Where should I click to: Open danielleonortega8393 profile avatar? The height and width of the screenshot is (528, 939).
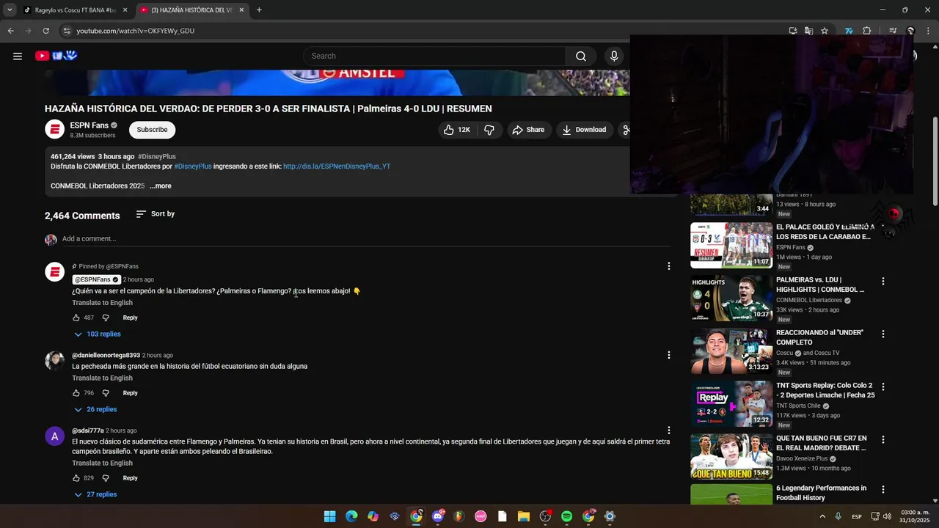tap(55, 361)
